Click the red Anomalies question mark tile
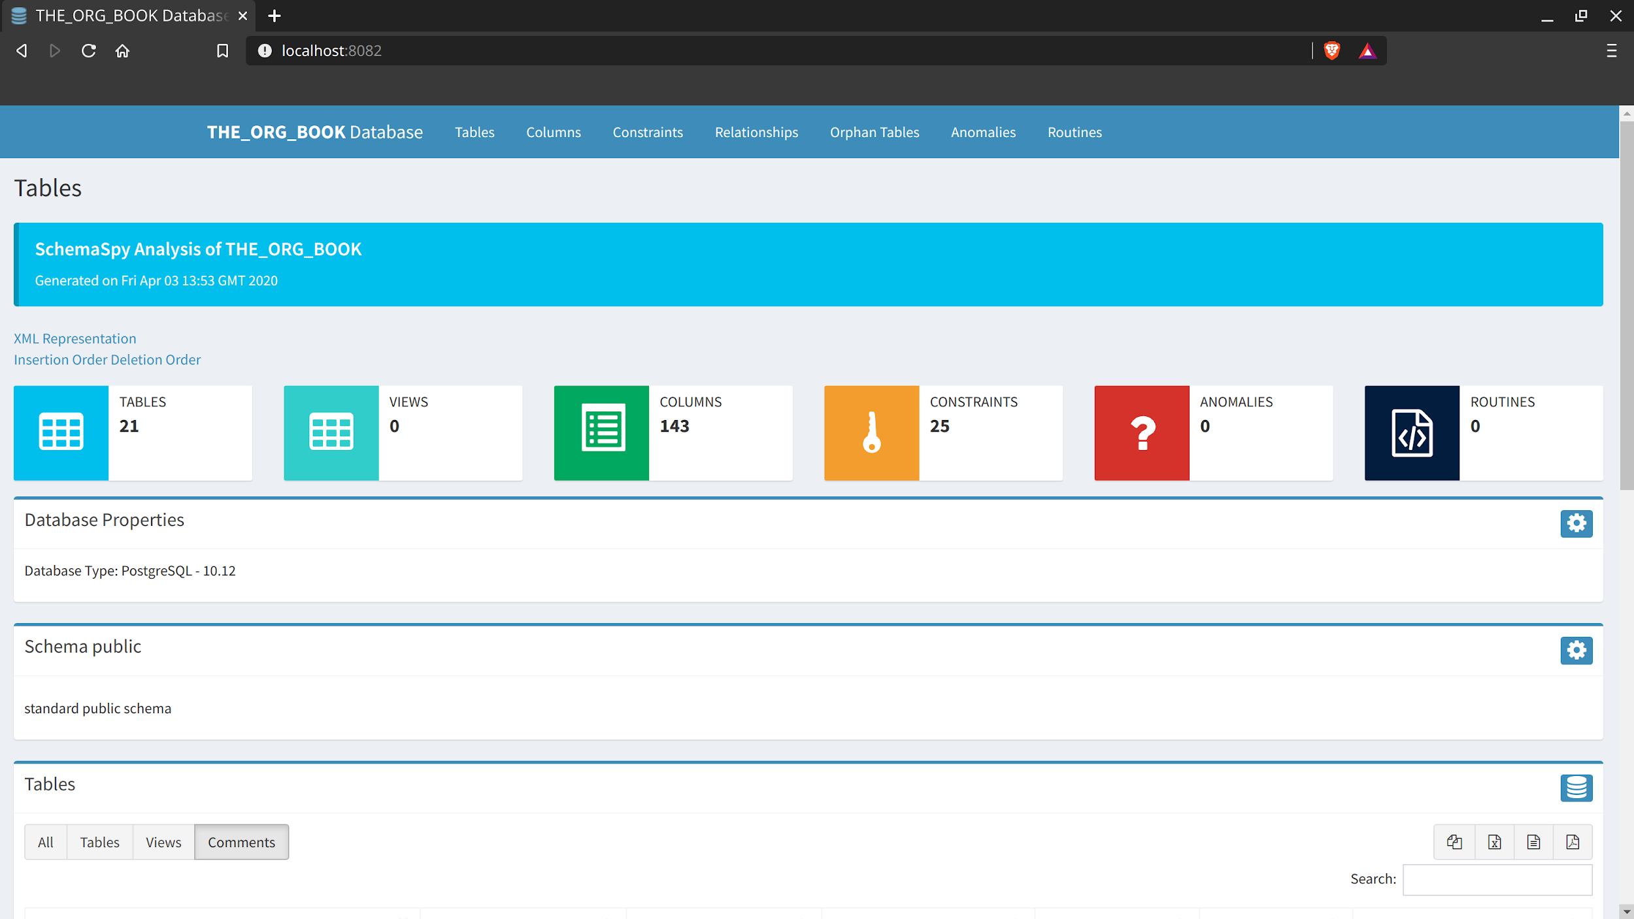Screen dimensions: 1634x919 (1141, 432)
